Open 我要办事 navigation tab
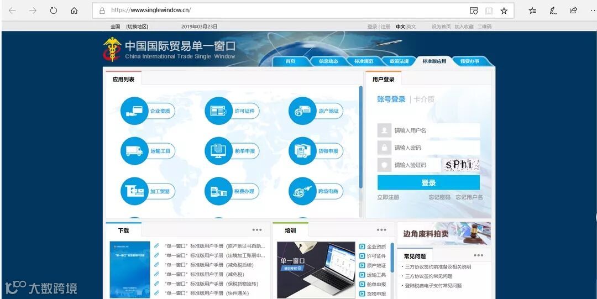The width and height of the screenshot is (597, 299). point(470,61)
